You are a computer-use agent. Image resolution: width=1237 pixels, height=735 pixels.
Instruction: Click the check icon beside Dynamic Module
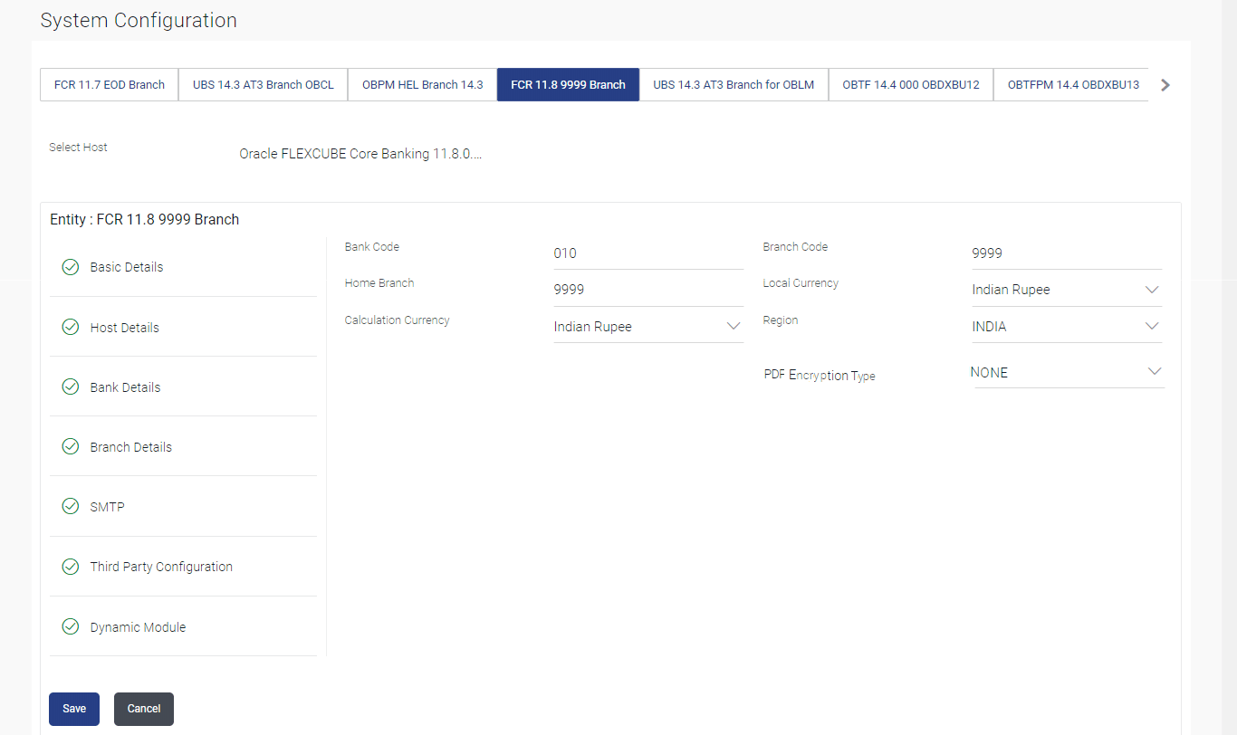tap(70, 626)
